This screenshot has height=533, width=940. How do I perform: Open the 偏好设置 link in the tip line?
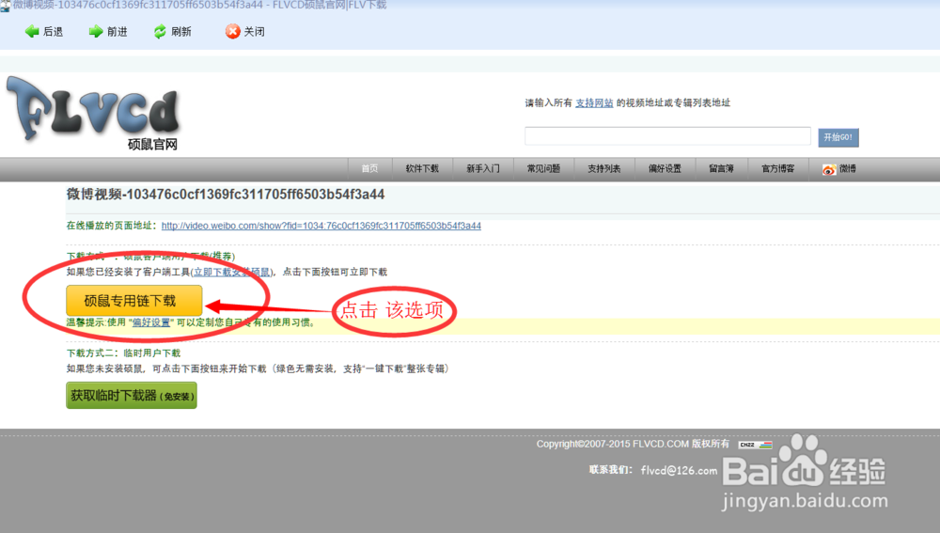[x=151, y=322]
